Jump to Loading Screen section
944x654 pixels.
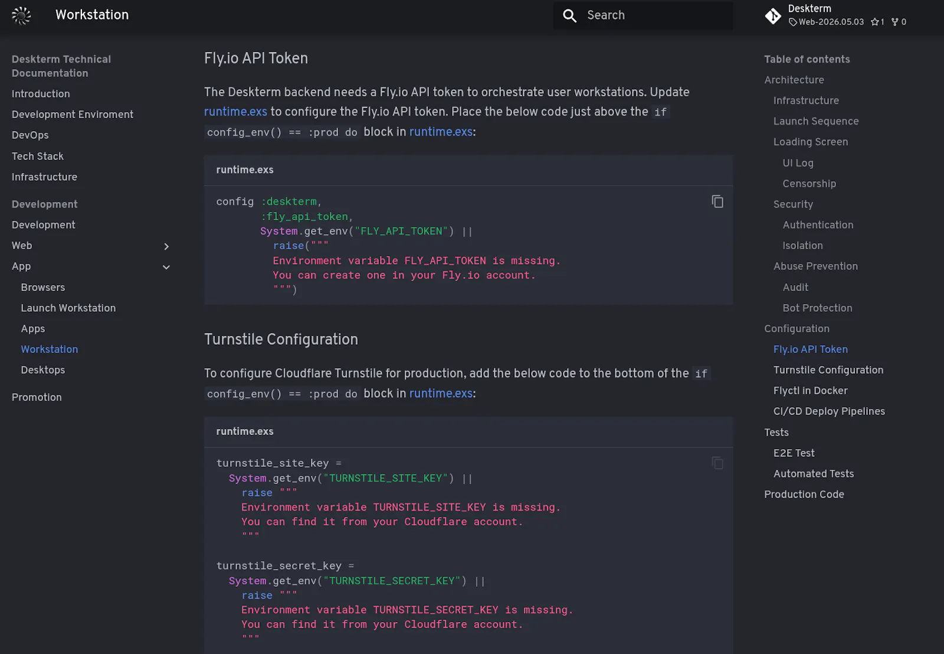[x=811, y=142]
